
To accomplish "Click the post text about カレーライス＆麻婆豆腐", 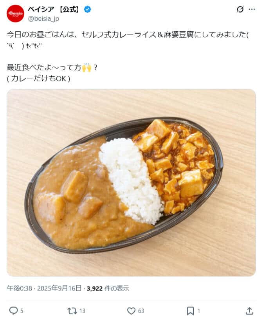I will [128, 40].
